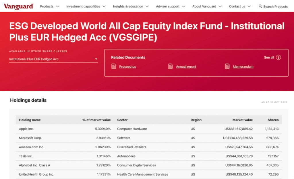Click the Consumer Digital Services sector cell
The height and width of the screenshot is (179, 294).
(x=136, y=165)
